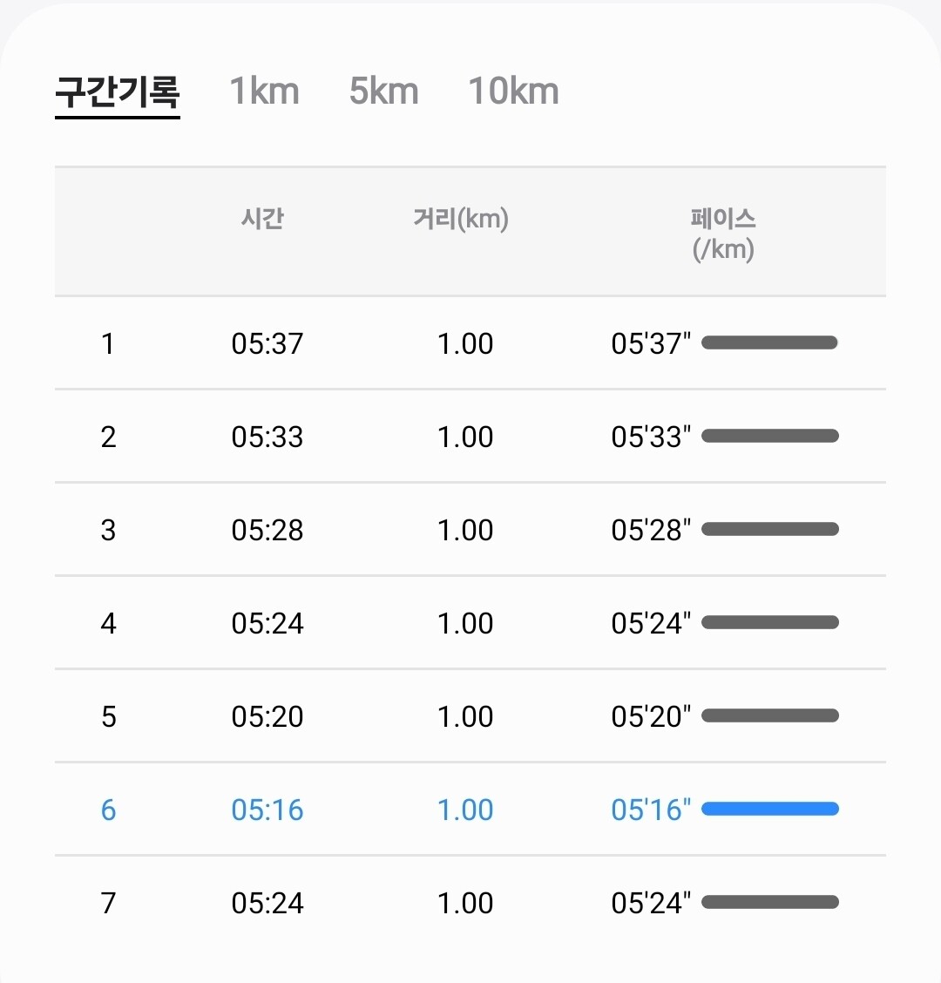Tap lap 7 pace 05'24"
Viewport: 941px width, 983px height.
(x=651, y=903)
